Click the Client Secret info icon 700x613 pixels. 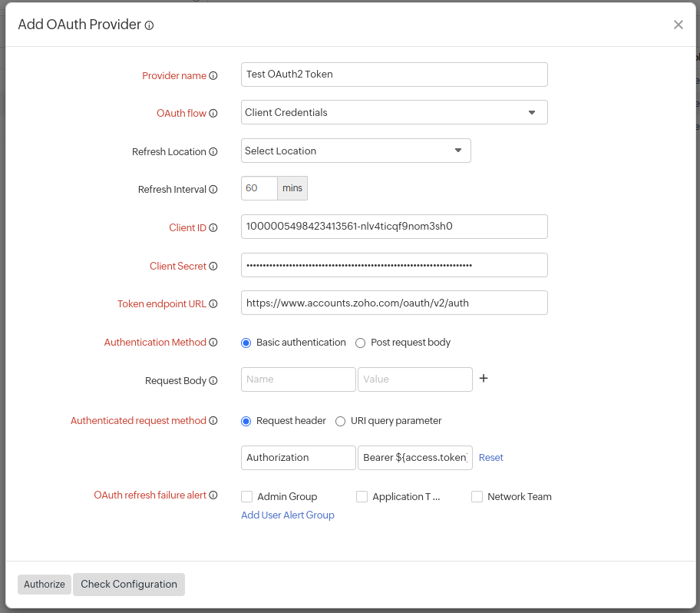[213, 266]
